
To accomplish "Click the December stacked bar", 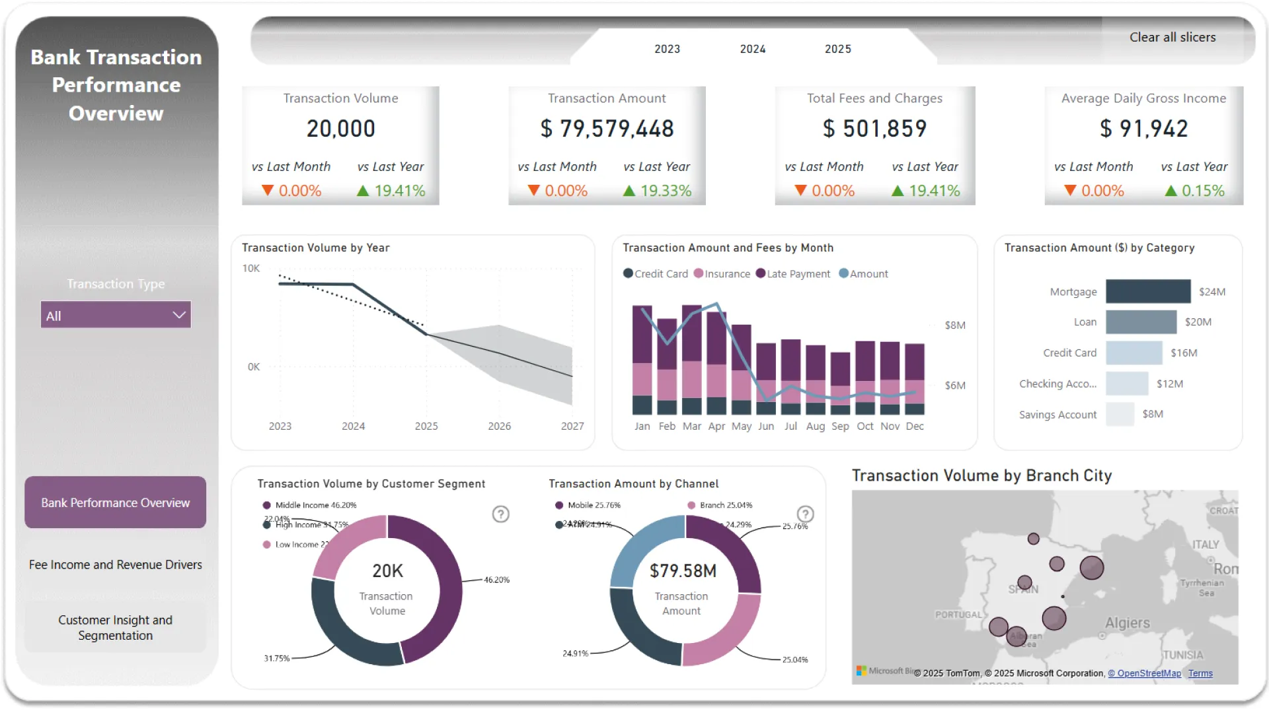I will click(x=915, y=379).
